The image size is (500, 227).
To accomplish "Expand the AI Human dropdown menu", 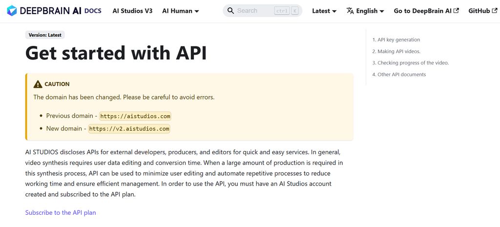I will coord(180,11).
